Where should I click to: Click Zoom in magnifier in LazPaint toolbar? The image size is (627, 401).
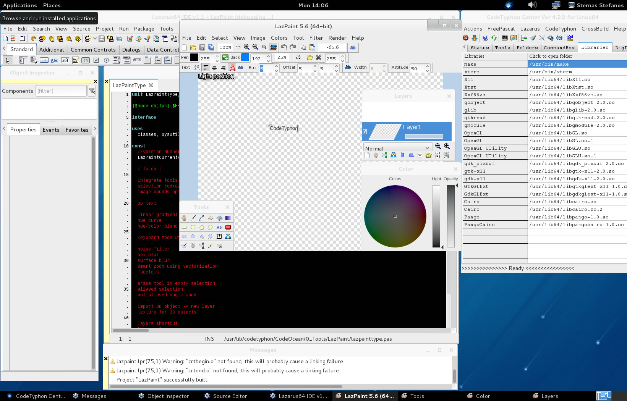coord(247,47)
